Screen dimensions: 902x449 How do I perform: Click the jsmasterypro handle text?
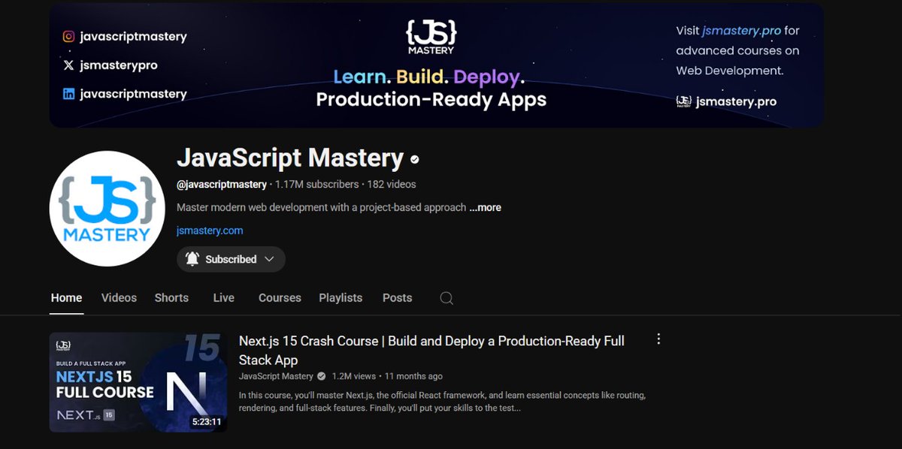[x=119, y=65]
